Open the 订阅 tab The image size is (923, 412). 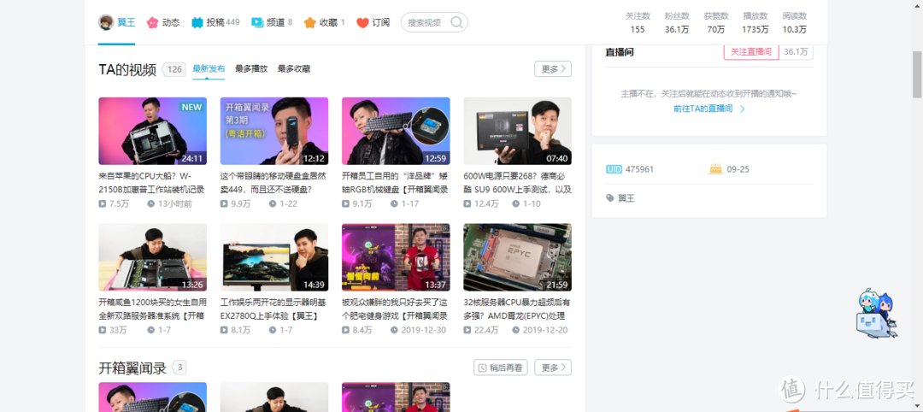coord(373,22)
